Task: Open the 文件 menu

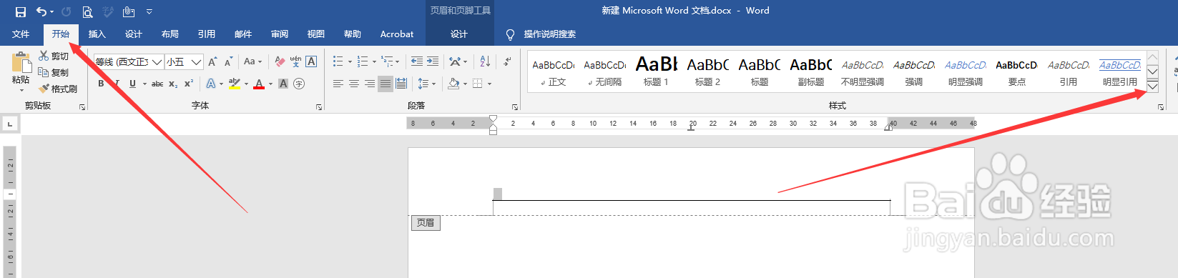Action: pyautogui.click(x=21, y=34)
